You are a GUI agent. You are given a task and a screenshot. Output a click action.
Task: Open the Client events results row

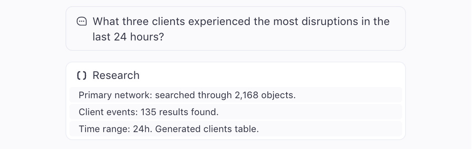point(235,112)
